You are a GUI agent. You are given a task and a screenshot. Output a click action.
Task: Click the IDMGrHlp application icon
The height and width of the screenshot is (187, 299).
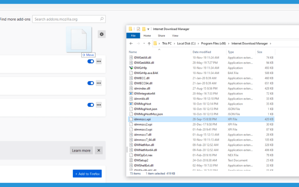pyautogui.click(x=131, y=68)
